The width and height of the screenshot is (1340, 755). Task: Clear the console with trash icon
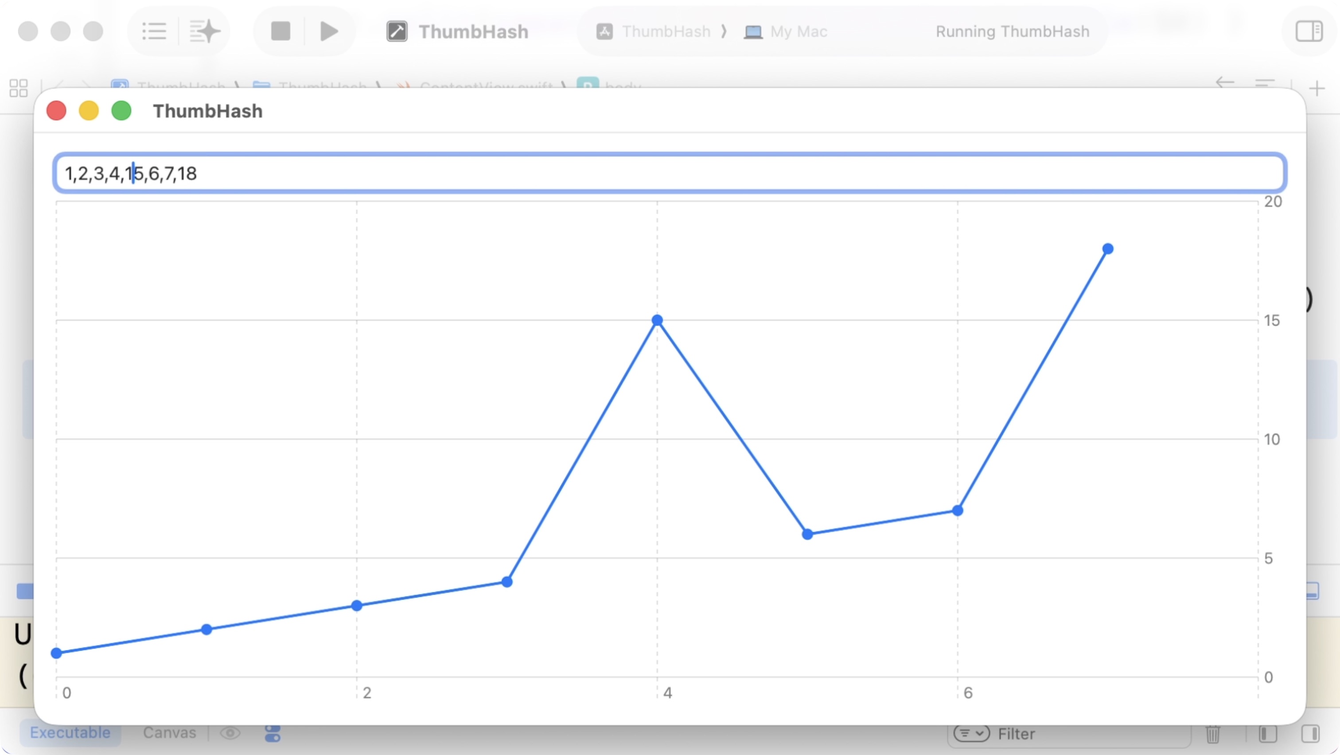click(1213, 734)
